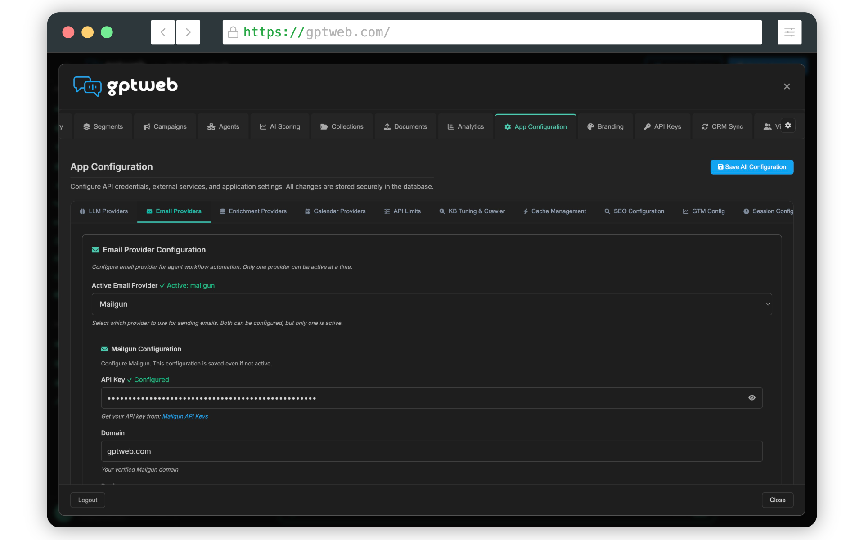
Task: Open the LLM Providers sub-tab
Action: [x=103, y=211]
